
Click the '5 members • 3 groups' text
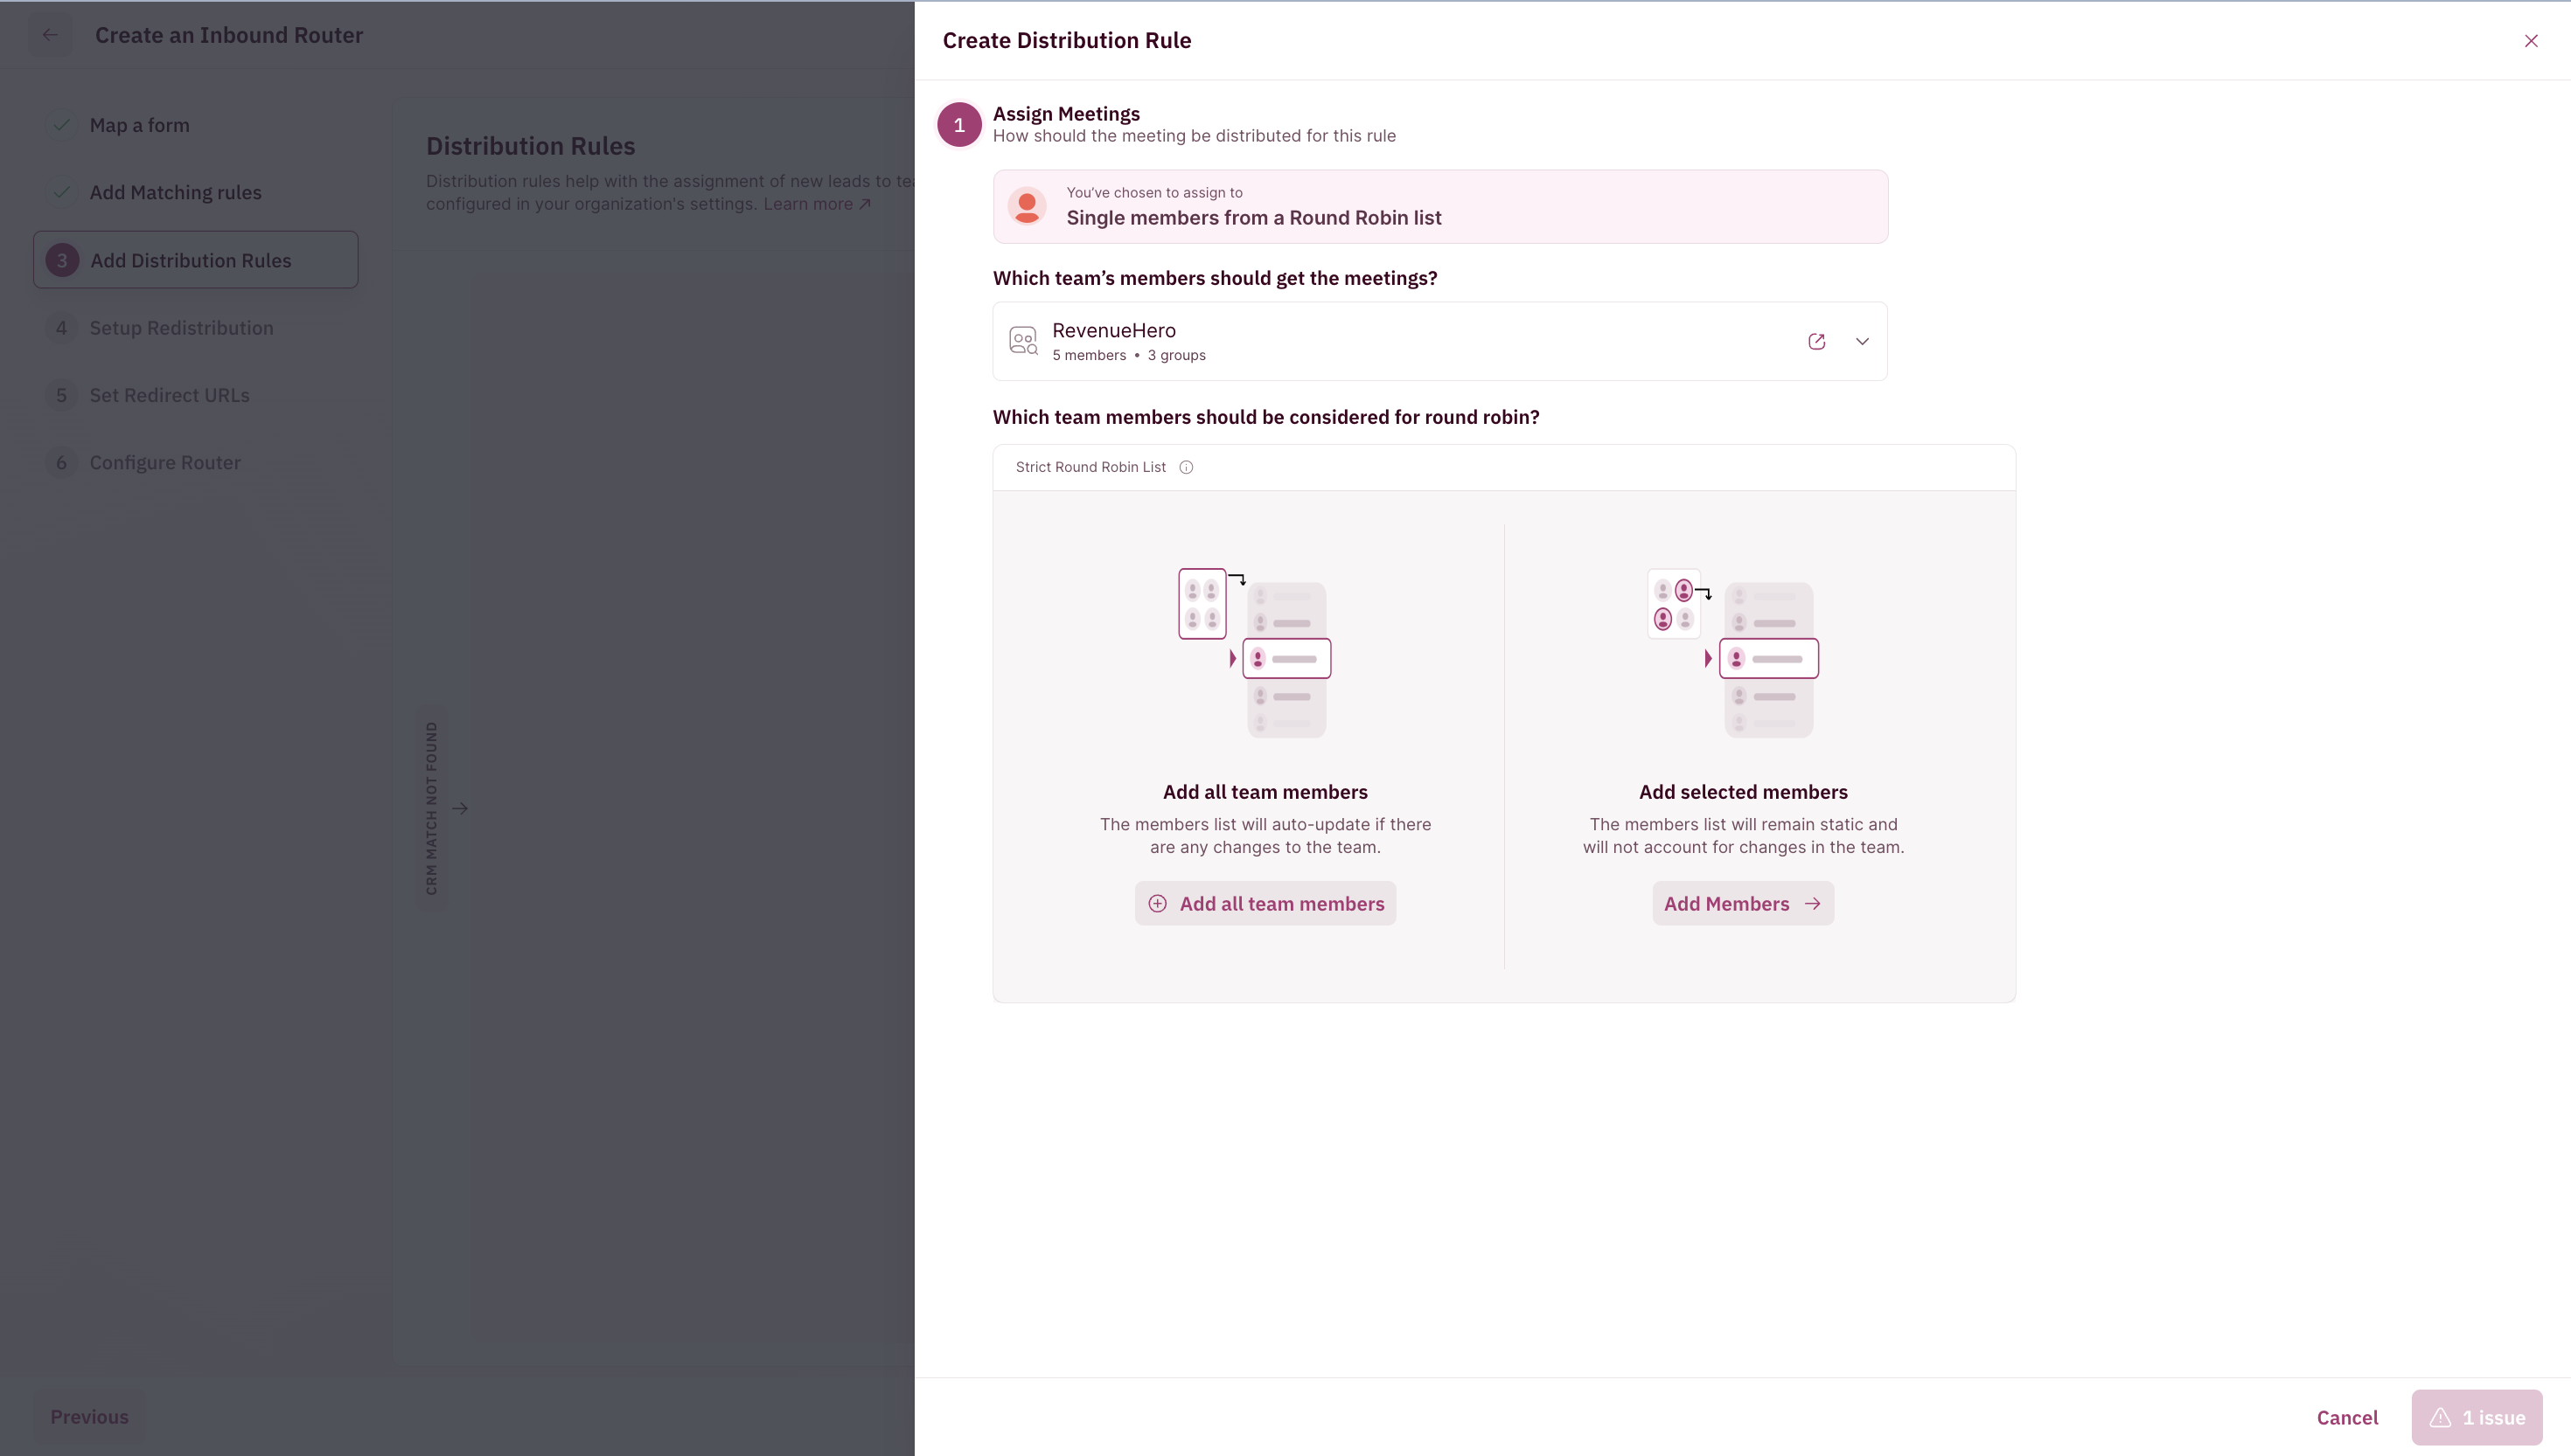tap(1128, 355)
